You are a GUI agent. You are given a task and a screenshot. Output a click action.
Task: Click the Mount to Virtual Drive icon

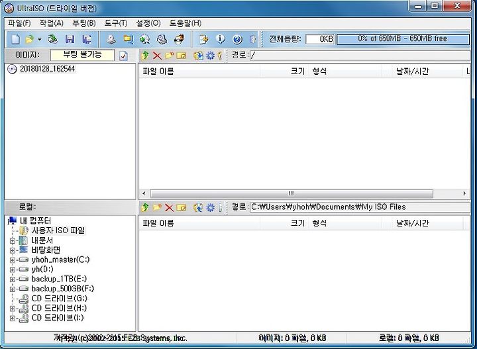point(162,39)
